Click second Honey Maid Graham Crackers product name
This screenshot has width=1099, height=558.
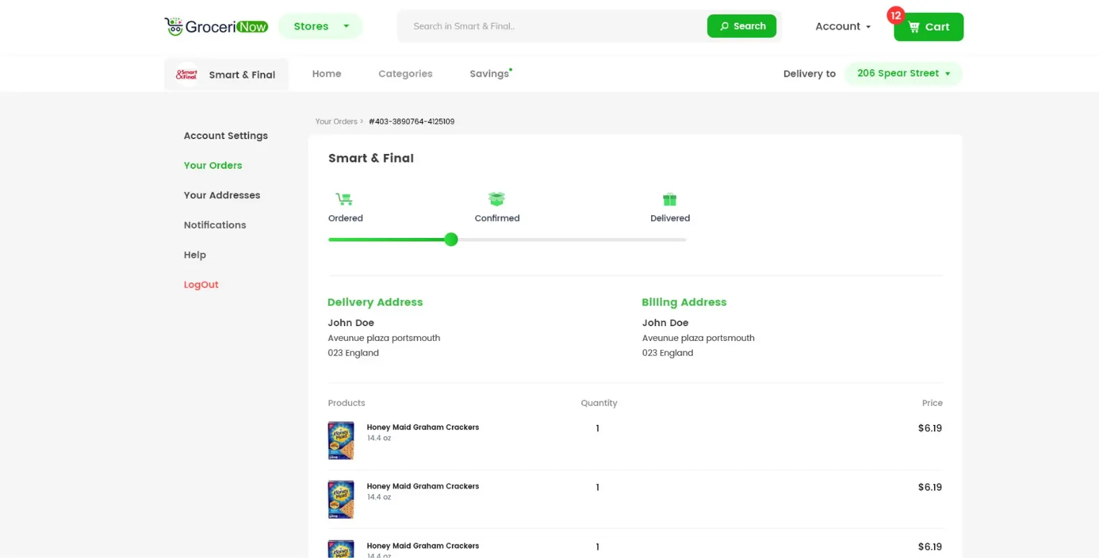423,487
